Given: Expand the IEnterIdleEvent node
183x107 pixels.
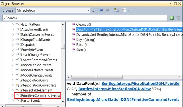Looking at the screenshot, I should [13, 50].
